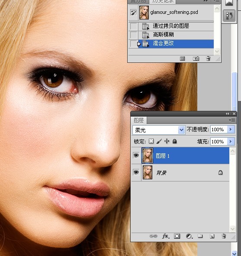
Task: Collapse Layers panel with double-arrow
Action: point(227,114)
